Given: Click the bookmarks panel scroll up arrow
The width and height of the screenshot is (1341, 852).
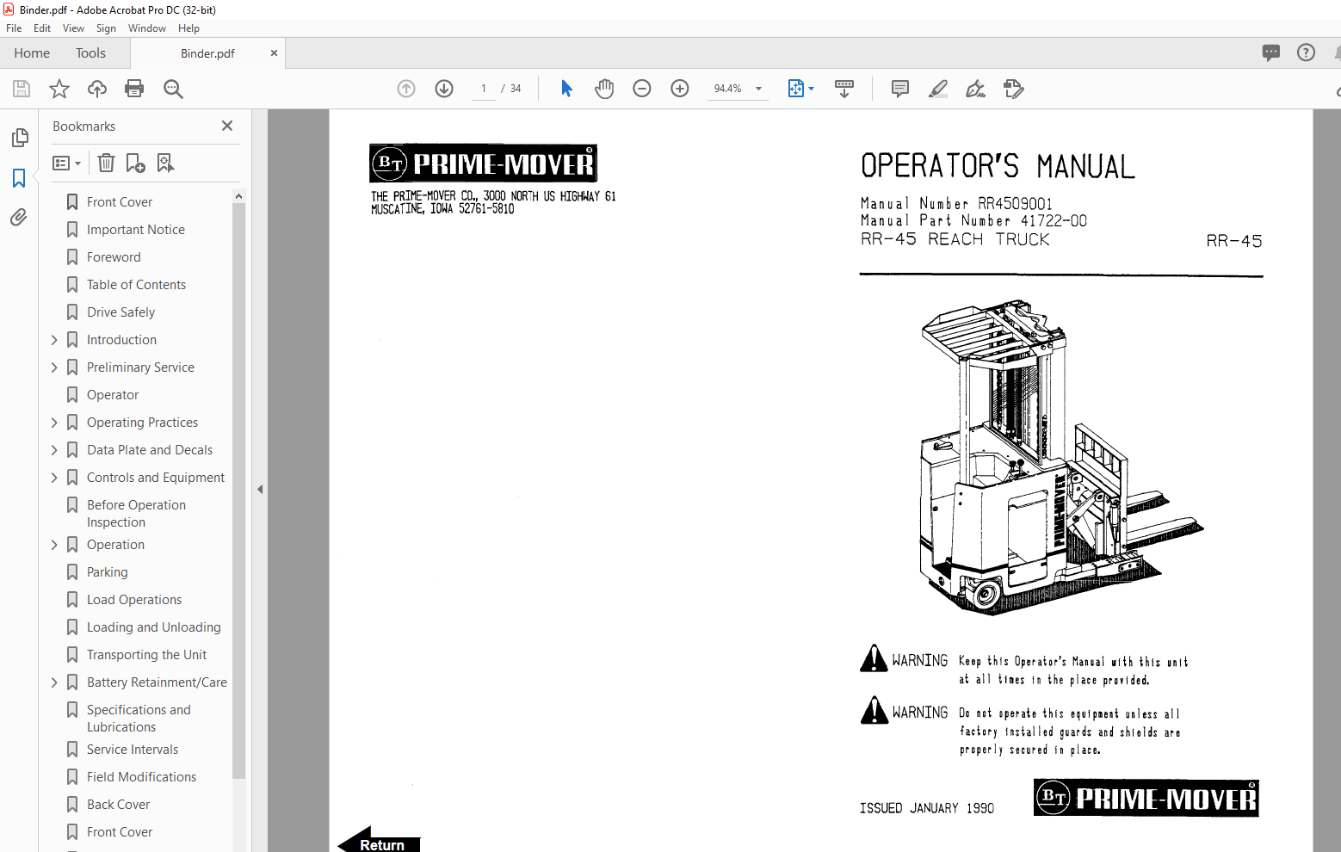Looking at the screenshot, I should click(x=238, y=196).
